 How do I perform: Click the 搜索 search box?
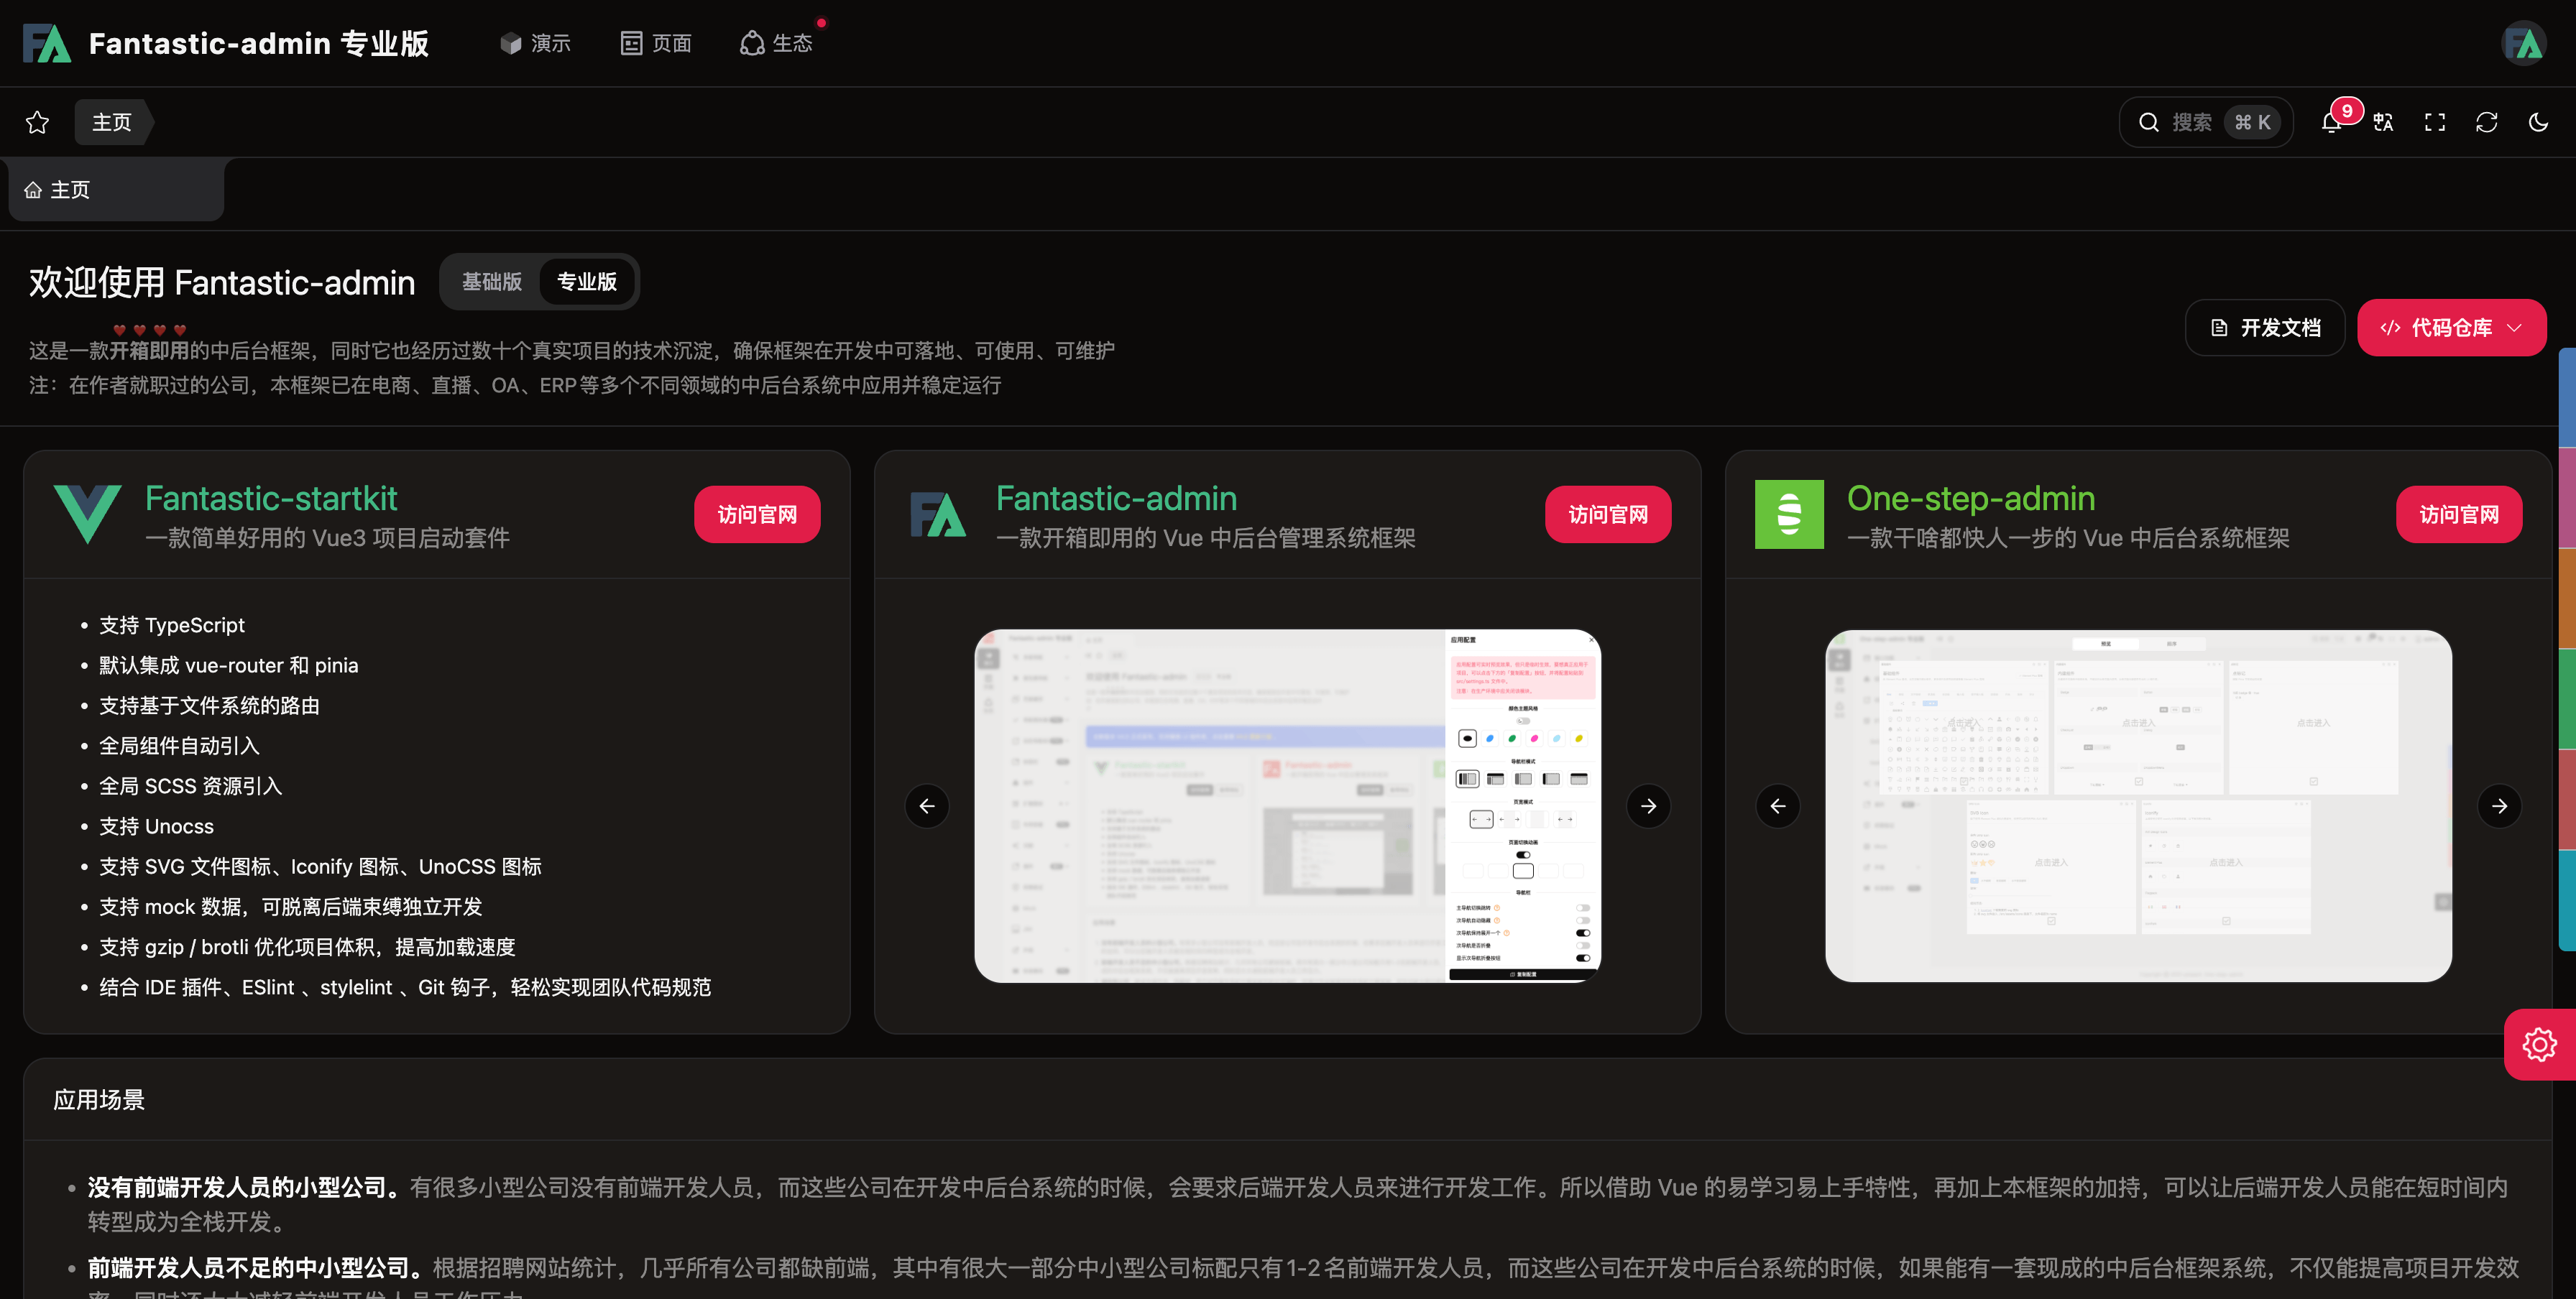2205,122
